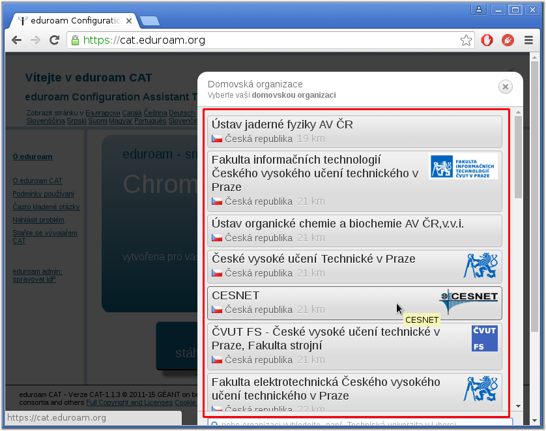
Task: Open eduroam admin: spravovat IdP link
Action: [38, 275]
